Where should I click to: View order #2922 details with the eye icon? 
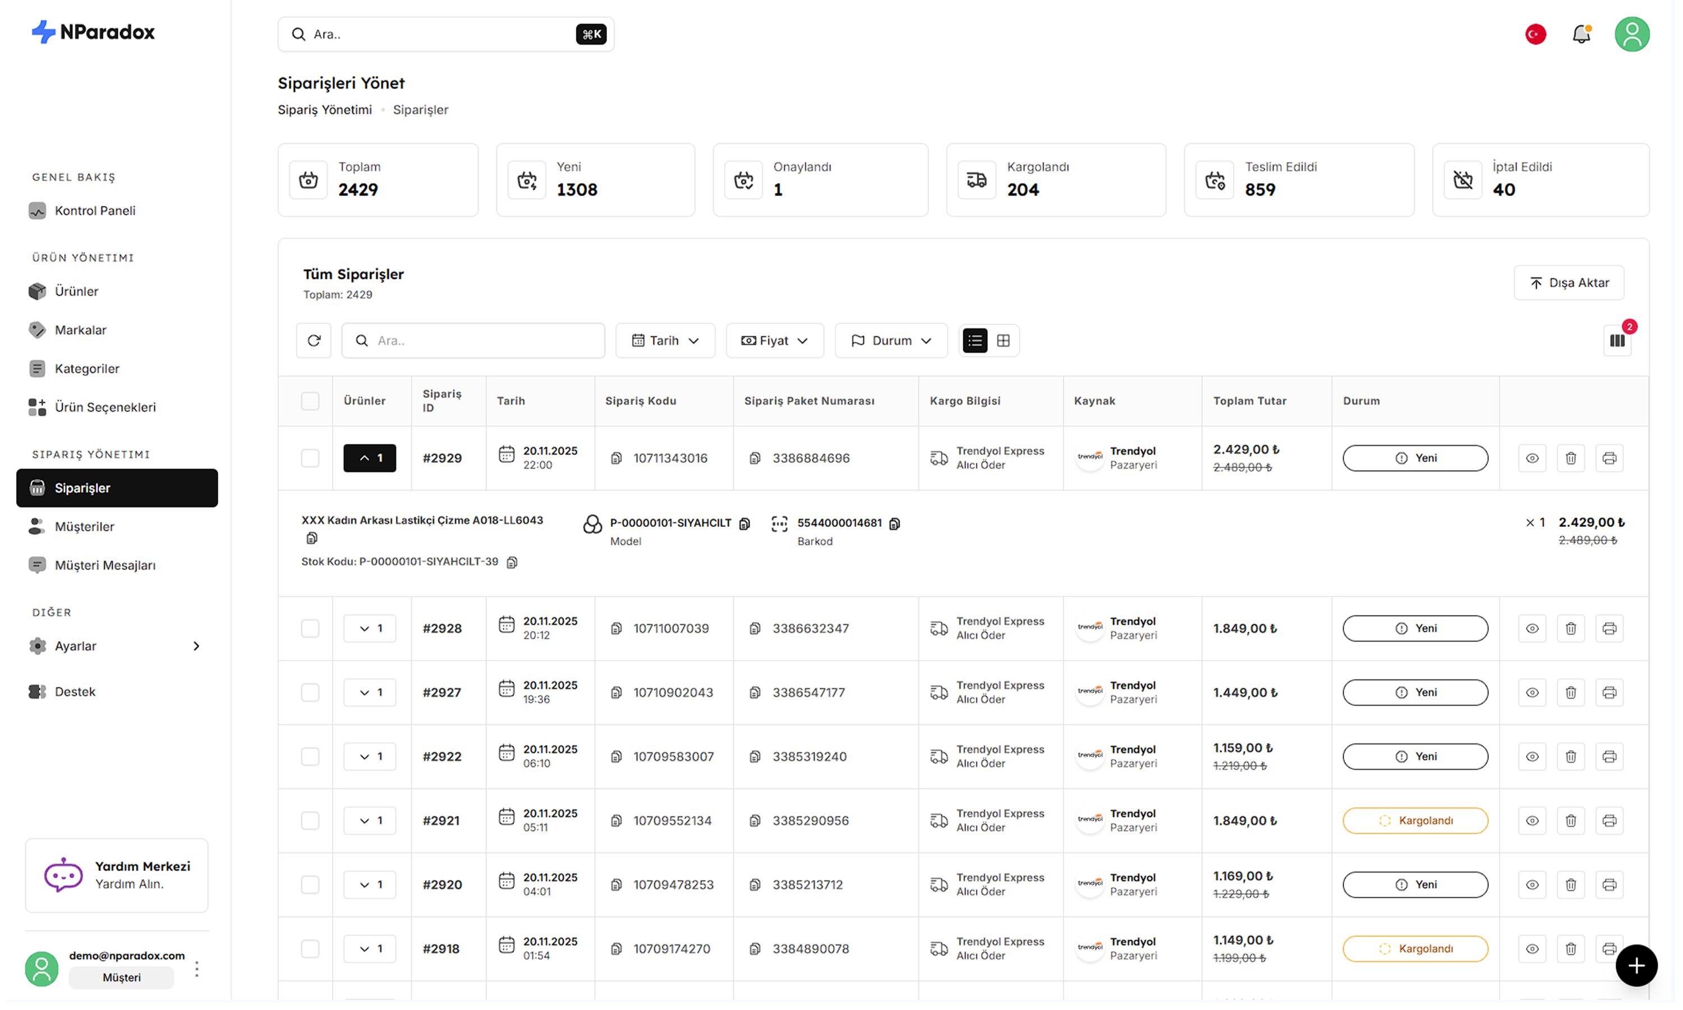click(x=1532, y=756)
